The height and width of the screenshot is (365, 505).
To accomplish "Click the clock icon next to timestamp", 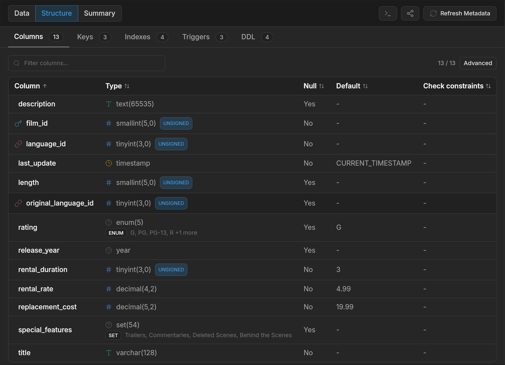I will pos(109,163).
